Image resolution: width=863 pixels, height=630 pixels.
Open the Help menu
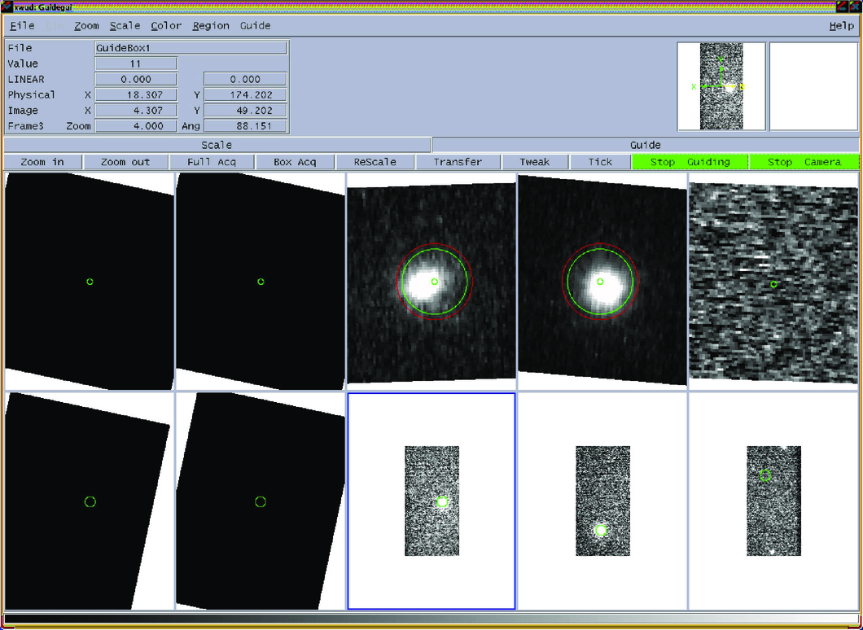[x=841, y=26]
